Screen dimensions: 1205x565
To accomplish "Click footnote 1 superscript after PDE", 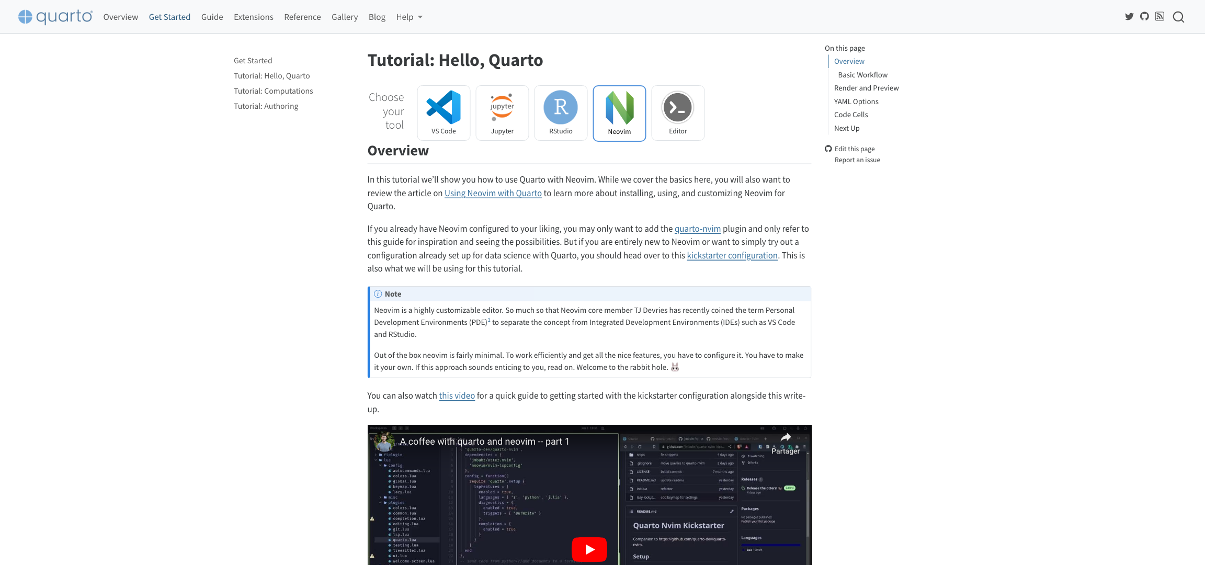I will (489, 320).
